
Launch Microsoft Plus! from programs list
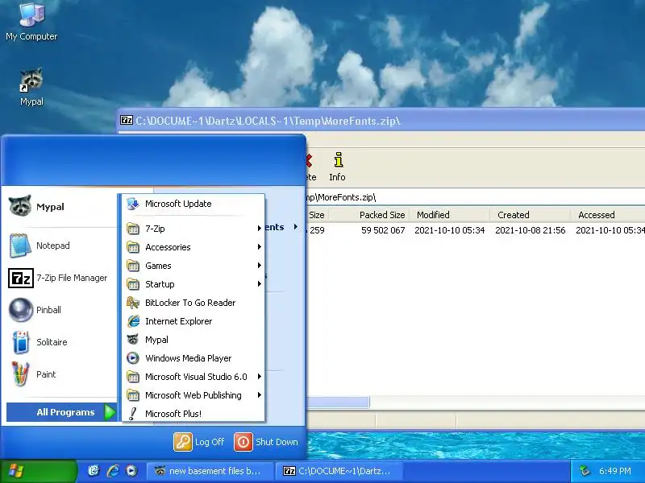pyautogui.click(x=193, y=414)
